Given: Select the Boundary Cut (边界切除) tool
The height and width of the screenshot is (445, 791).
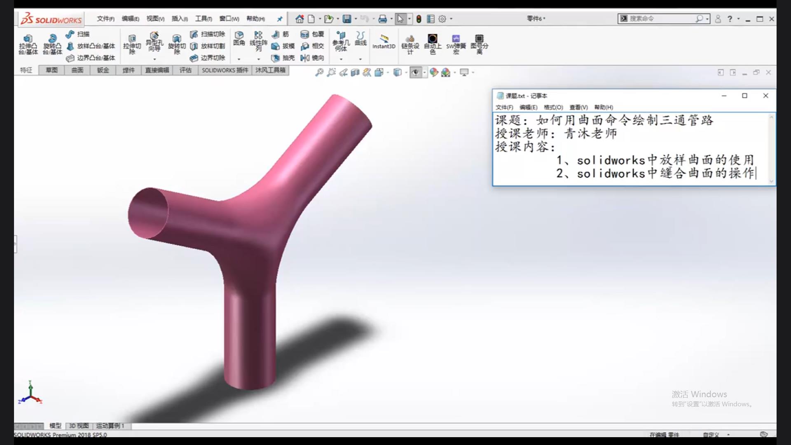Looking at the screenshot, I should (x=208, y=58).
